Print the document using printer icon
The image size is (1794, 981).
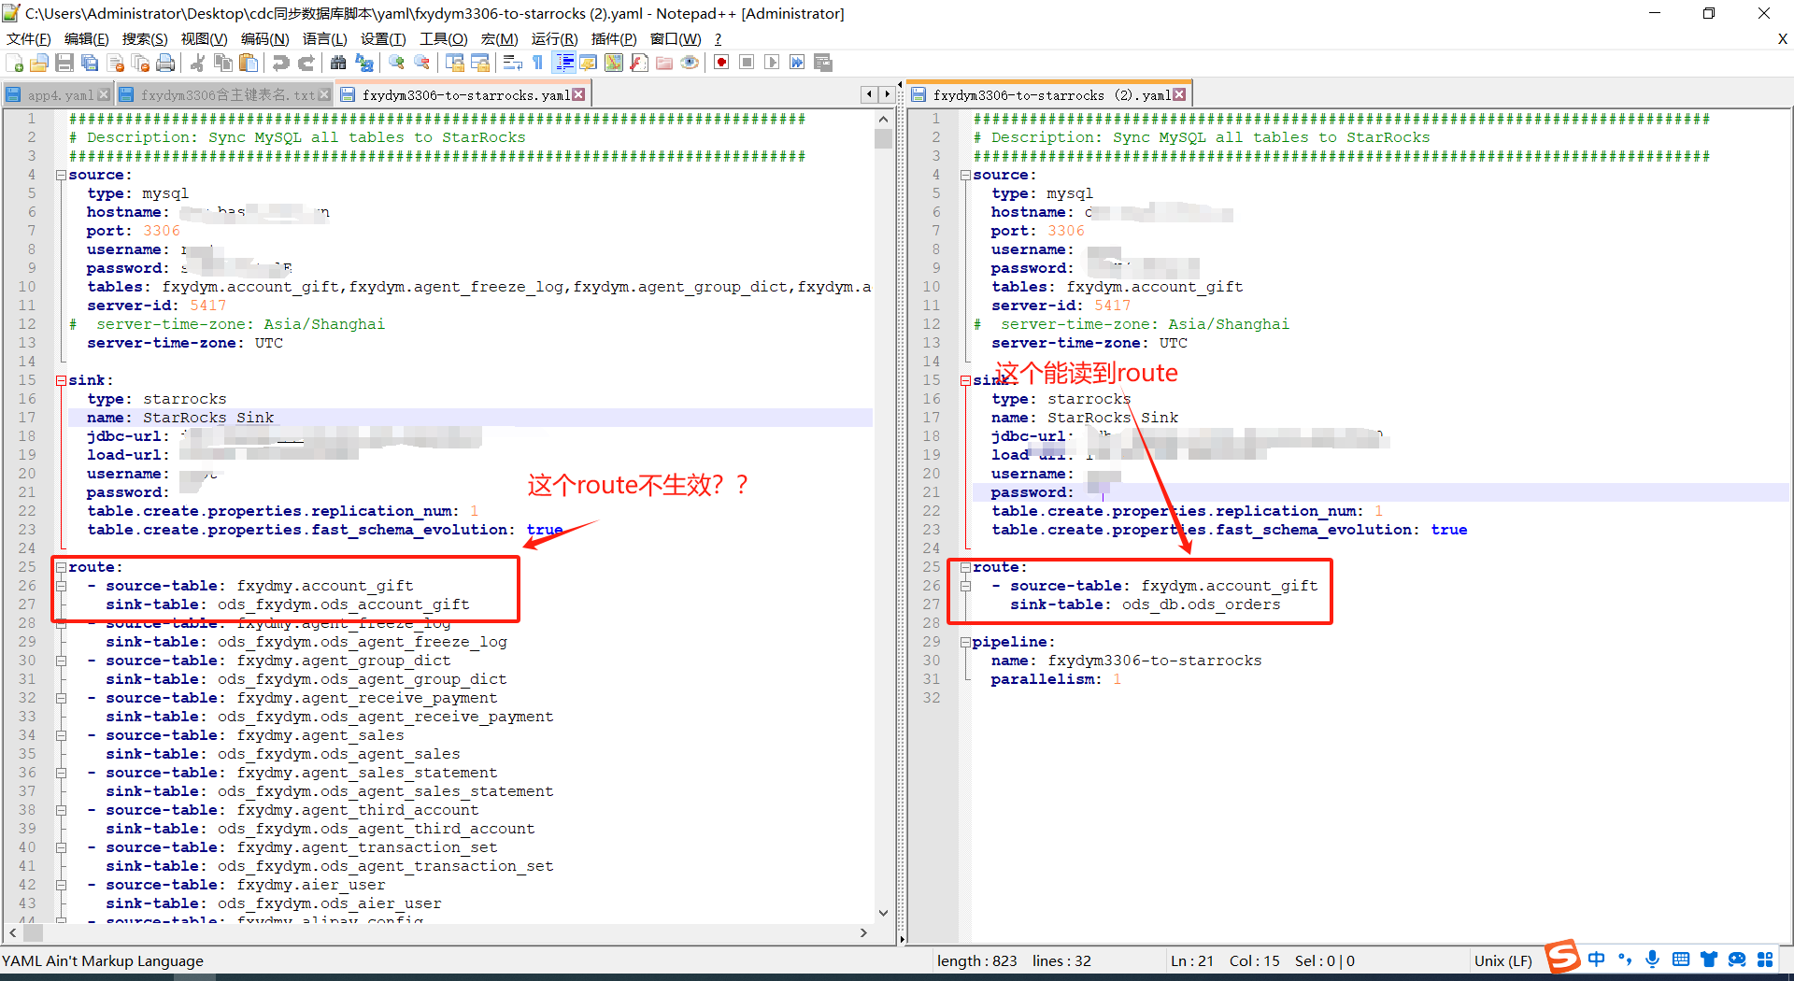(166, 63)
